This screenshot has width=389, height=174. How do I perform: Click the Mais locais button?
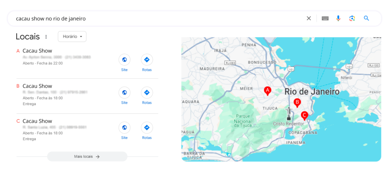(x=87, y=157)
